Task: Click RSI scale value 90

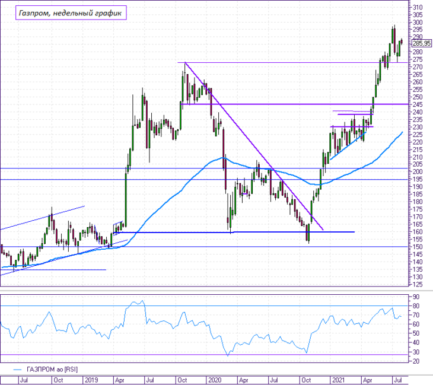Action: coord(416,297)
